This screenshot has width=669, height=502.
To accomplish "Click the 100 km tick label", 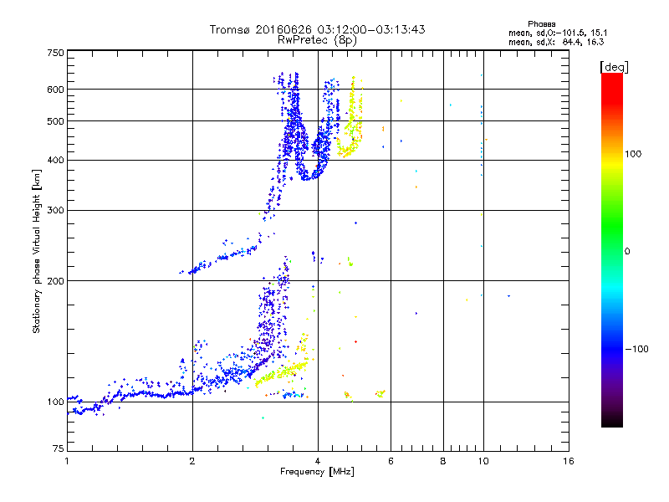I will click(55, 402).
